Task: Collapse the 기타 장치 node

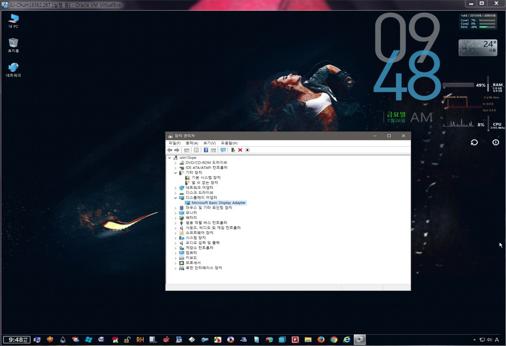Action: pos(176,173)
